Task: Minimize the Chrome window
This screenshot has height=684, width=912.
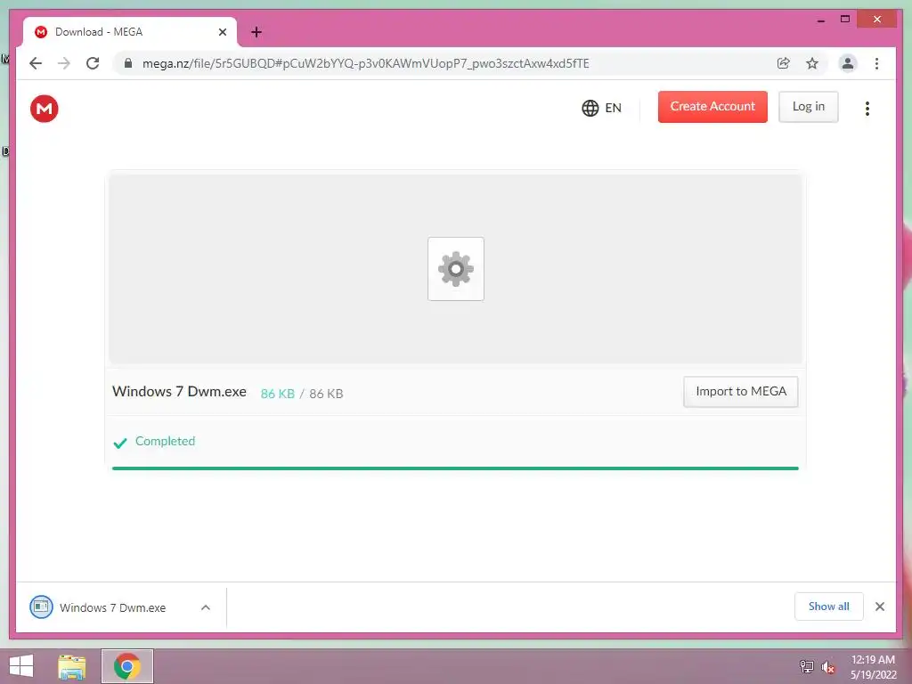Action: (820, 20)
